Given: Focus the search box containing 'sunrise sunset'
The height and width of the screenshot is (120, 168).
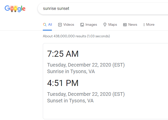Looking at the screenshot, I should coord(101,9).
